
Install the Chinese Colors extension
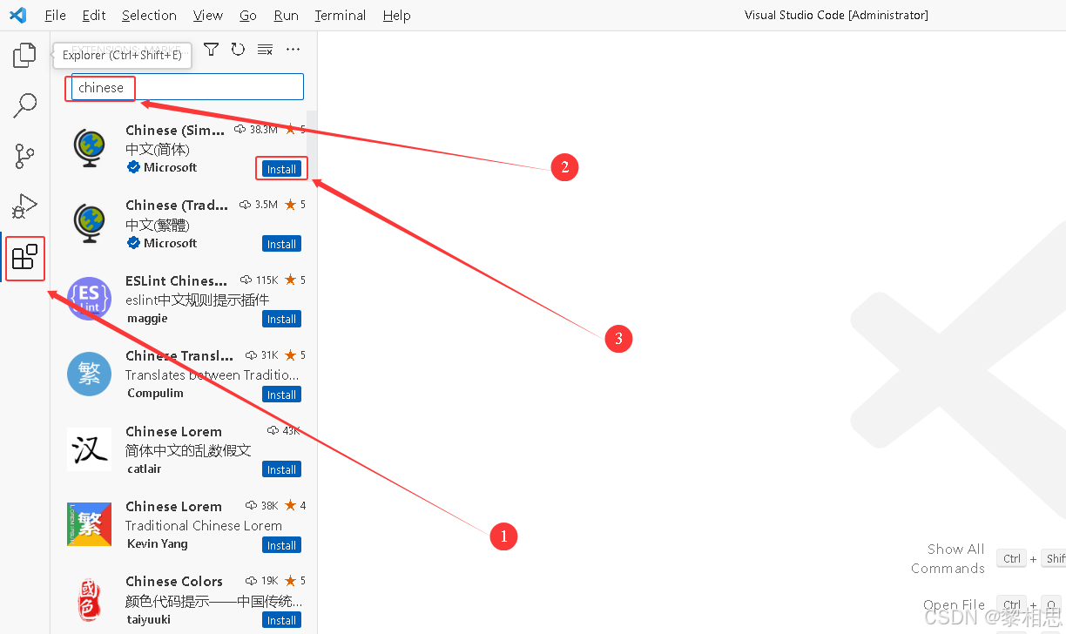(x=281, y=620)
